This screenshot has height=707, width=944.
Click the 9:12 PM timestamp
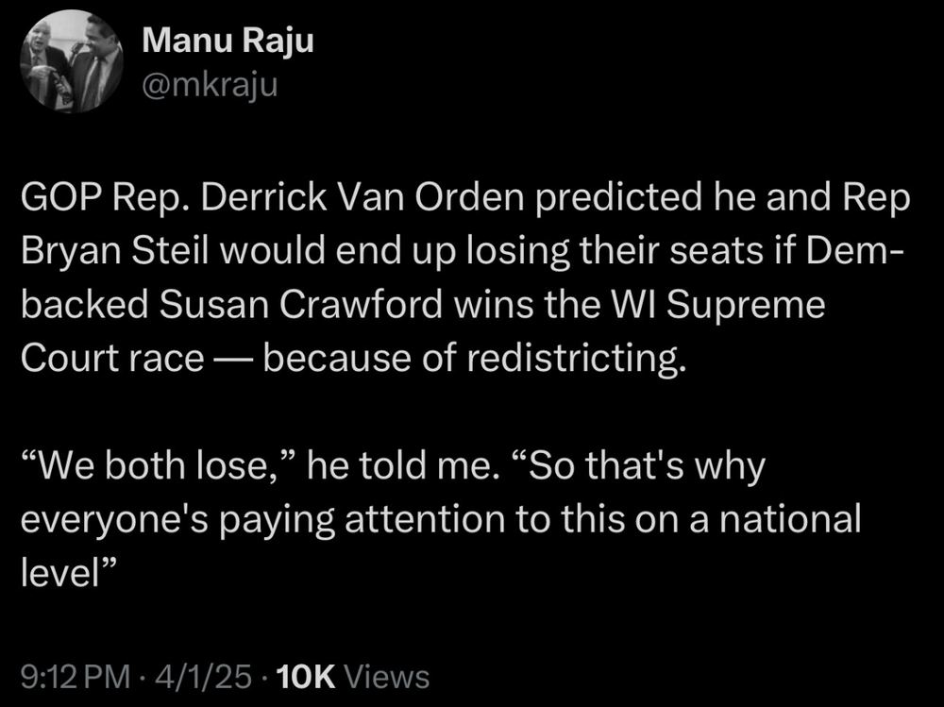[x=73, y=676]
